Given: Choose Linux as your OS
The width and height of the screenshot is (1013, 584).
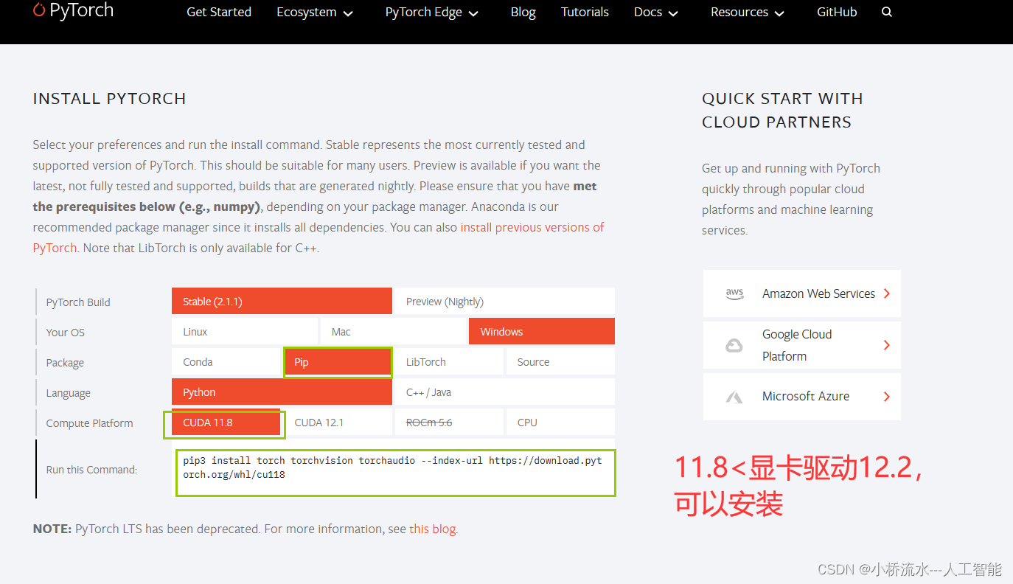Looking at the screenshot, I should tap(245, 332).
